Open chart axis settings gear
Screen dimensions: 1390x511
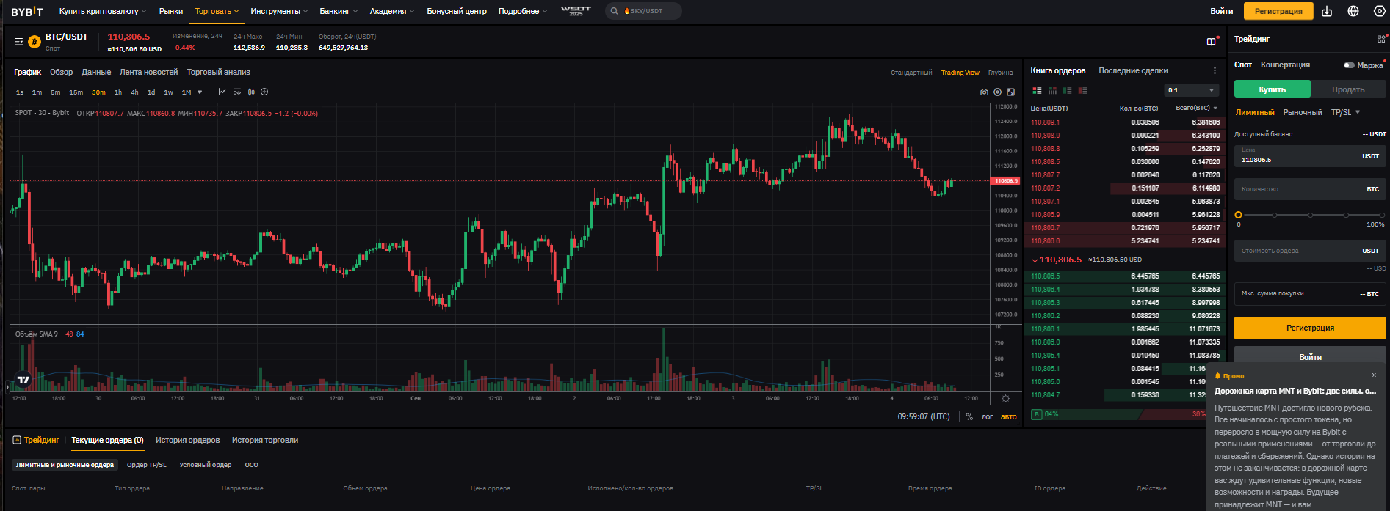pos(1005,398)
